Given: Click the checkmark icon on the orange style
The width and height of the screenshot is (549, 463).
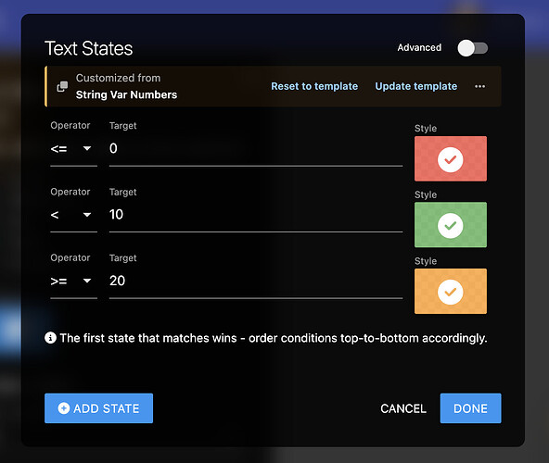Looking at the screenshot, I should (451, 292).
